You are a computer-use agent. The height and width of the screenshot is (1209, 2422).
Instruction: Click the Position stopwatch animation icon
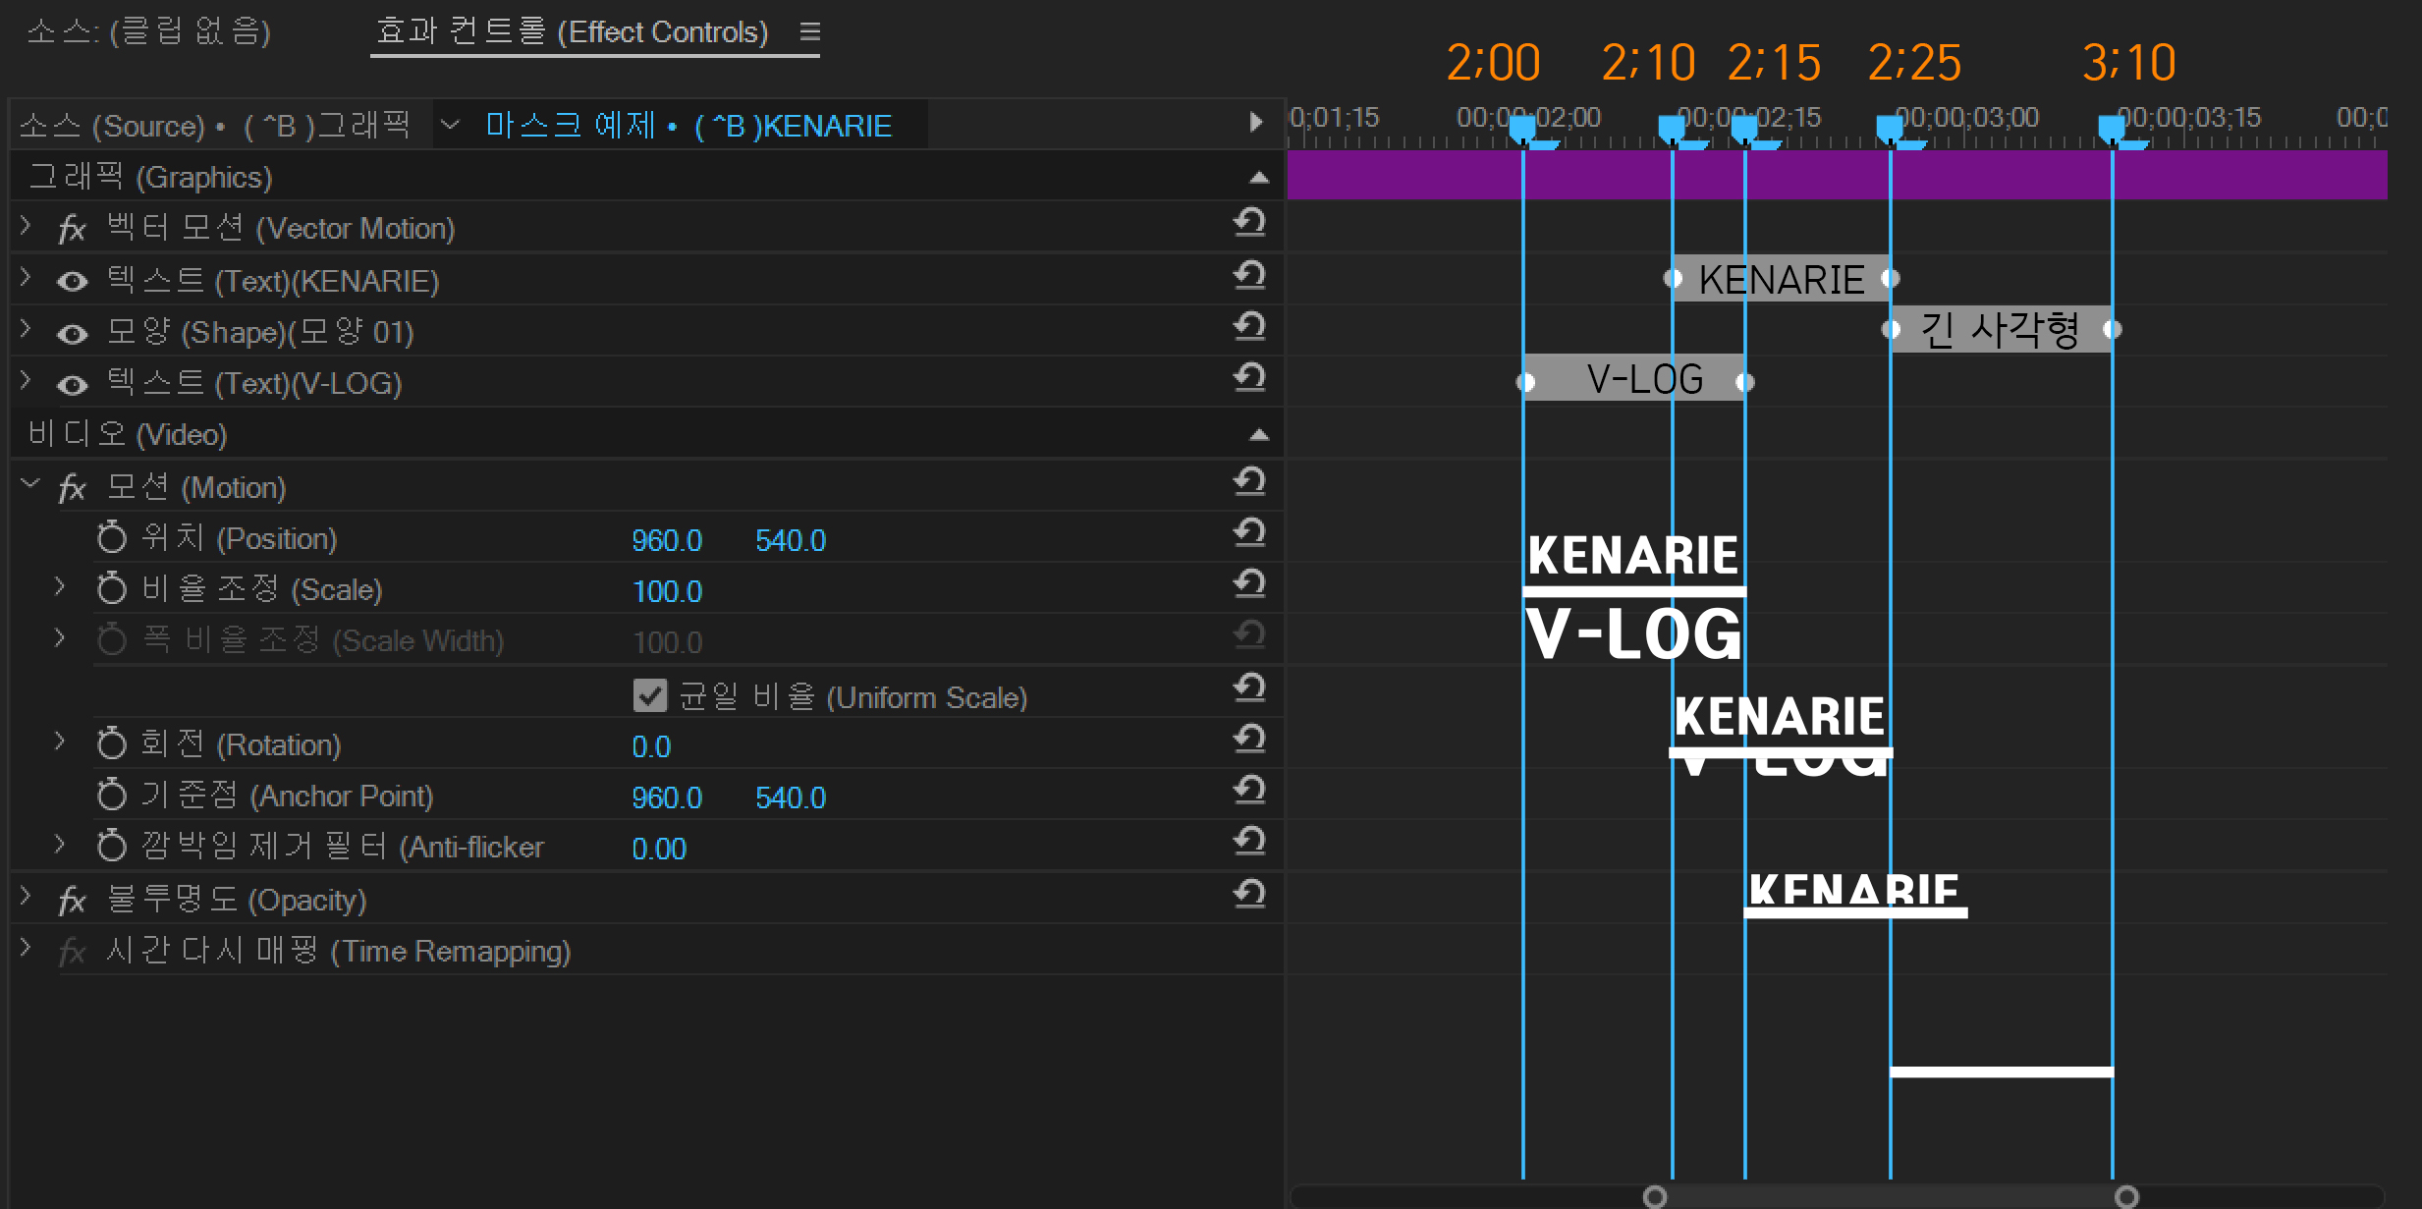click(x=112, y=538)
